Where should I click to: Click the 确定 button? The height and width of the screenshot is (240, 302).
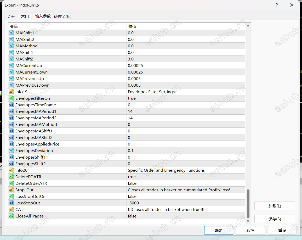pyautogui.click(x=219, y=231)
